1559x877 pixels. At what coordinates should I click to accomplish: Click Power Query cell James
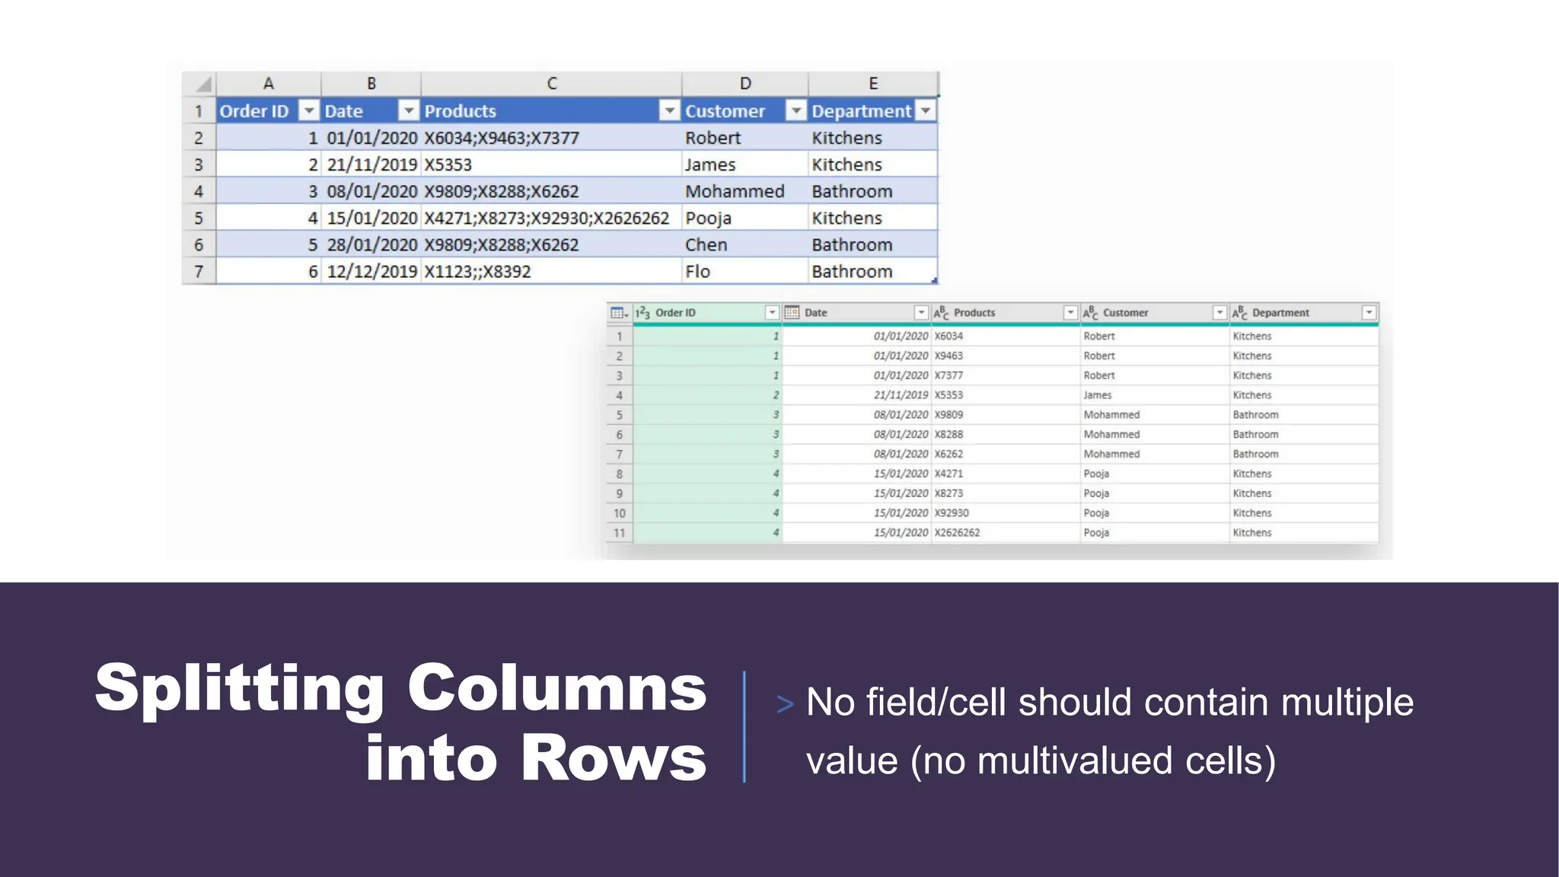[1155, 395]
